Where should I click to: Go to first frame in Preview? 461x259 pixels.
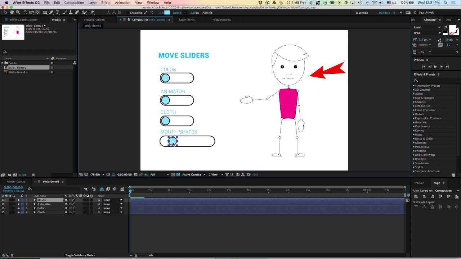(424, 67)
